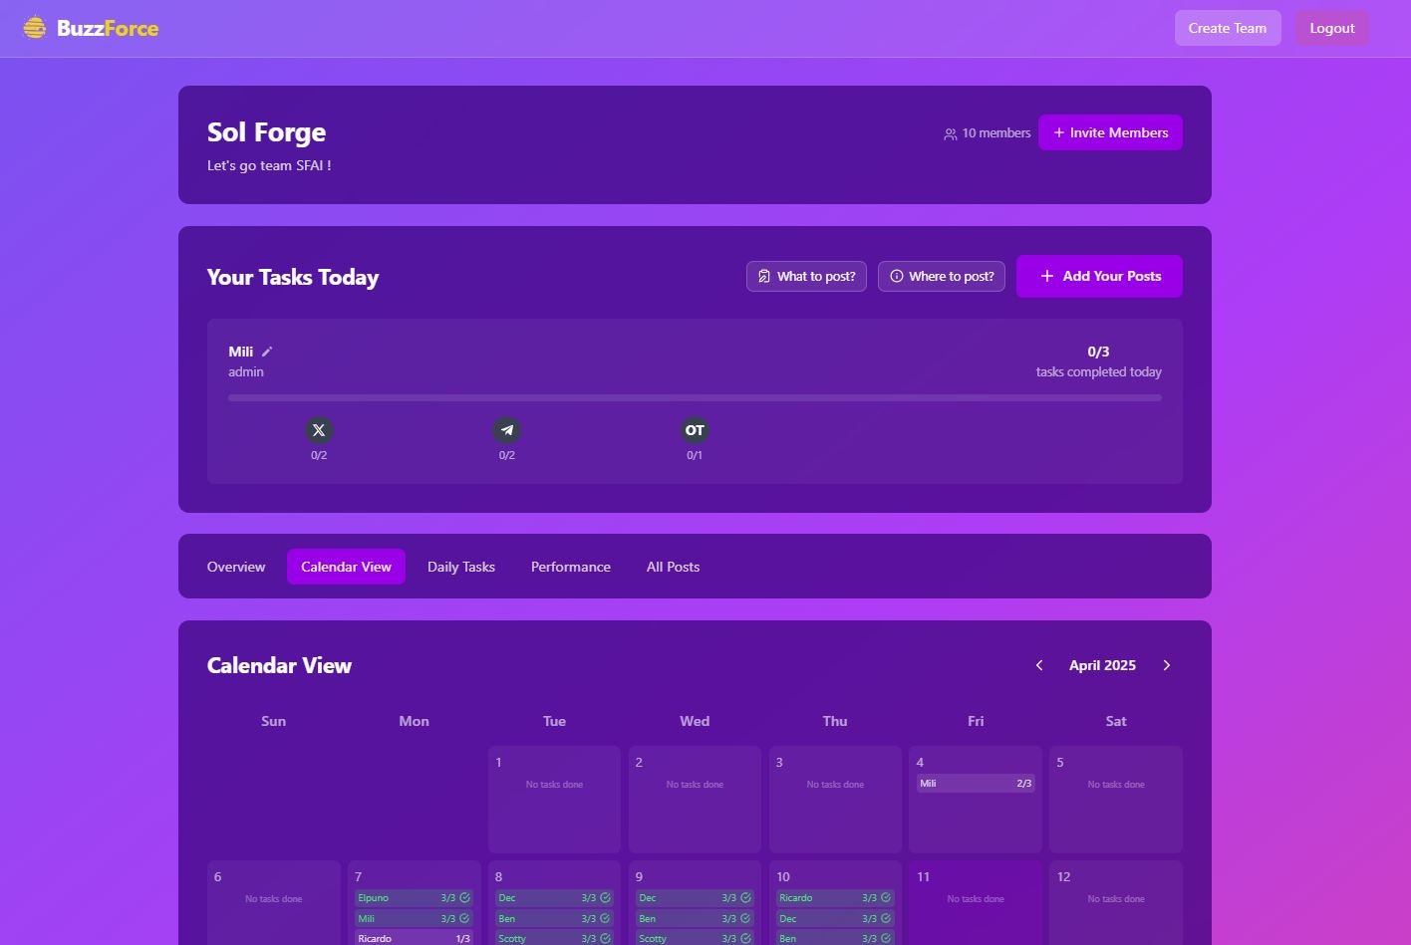Open Ricardo 1/3 entry on April 7
1411x945 pixels.
(x=415, y=938)
